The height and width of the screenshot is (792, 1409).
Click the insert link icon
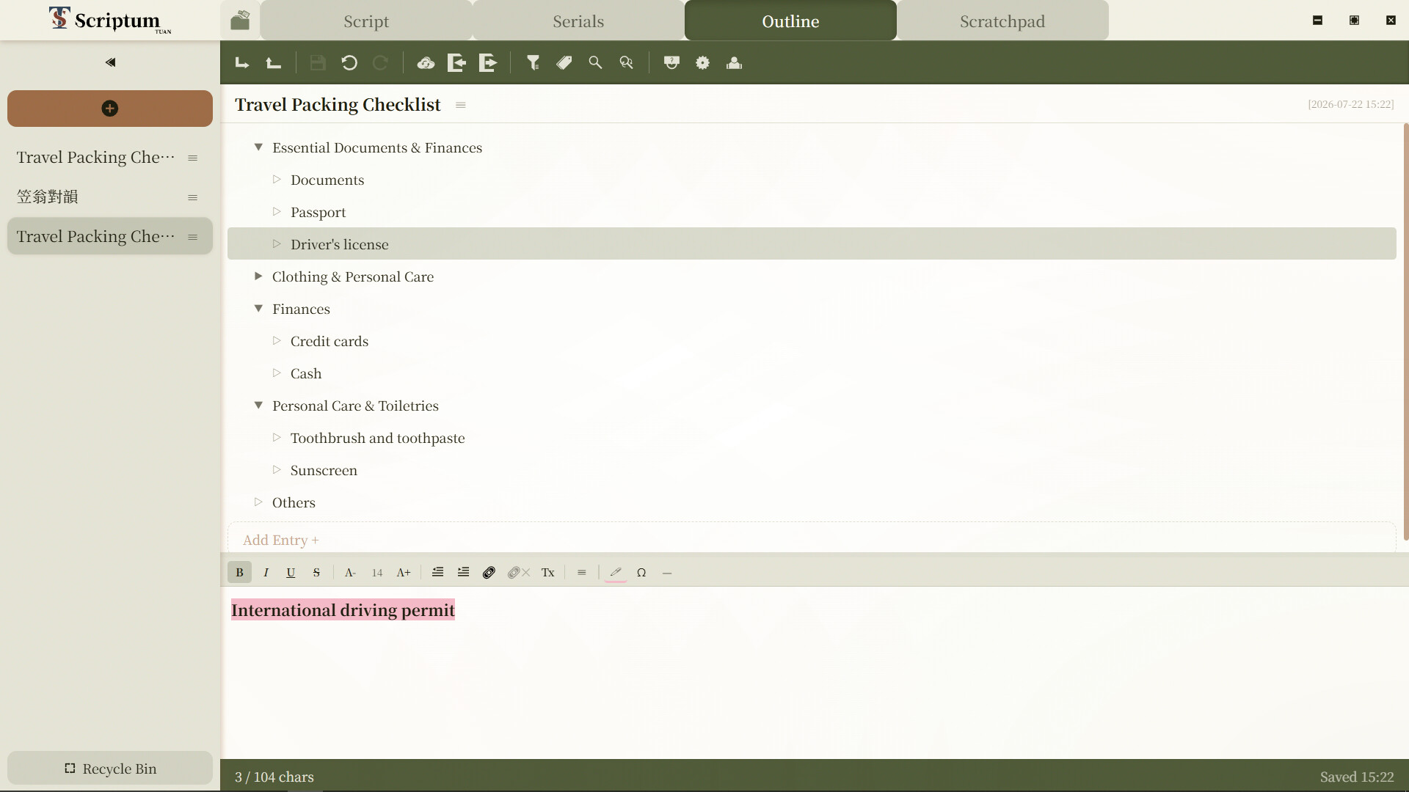tap(489, 573)
